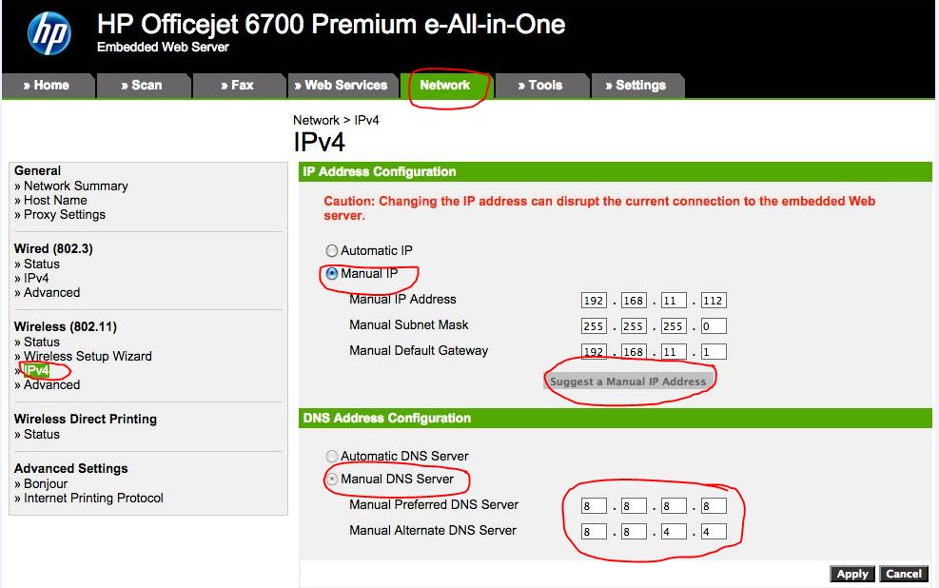This screenshot has width=939, height=588.
Task: Click the HP logo icon
Action: point(49,35)
